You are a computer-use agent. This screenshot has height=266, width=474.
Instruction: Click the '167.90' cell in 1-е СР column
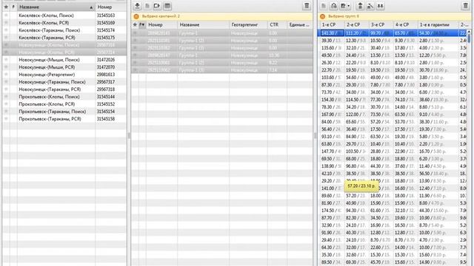pyautogui.click(x=332, y=115)
